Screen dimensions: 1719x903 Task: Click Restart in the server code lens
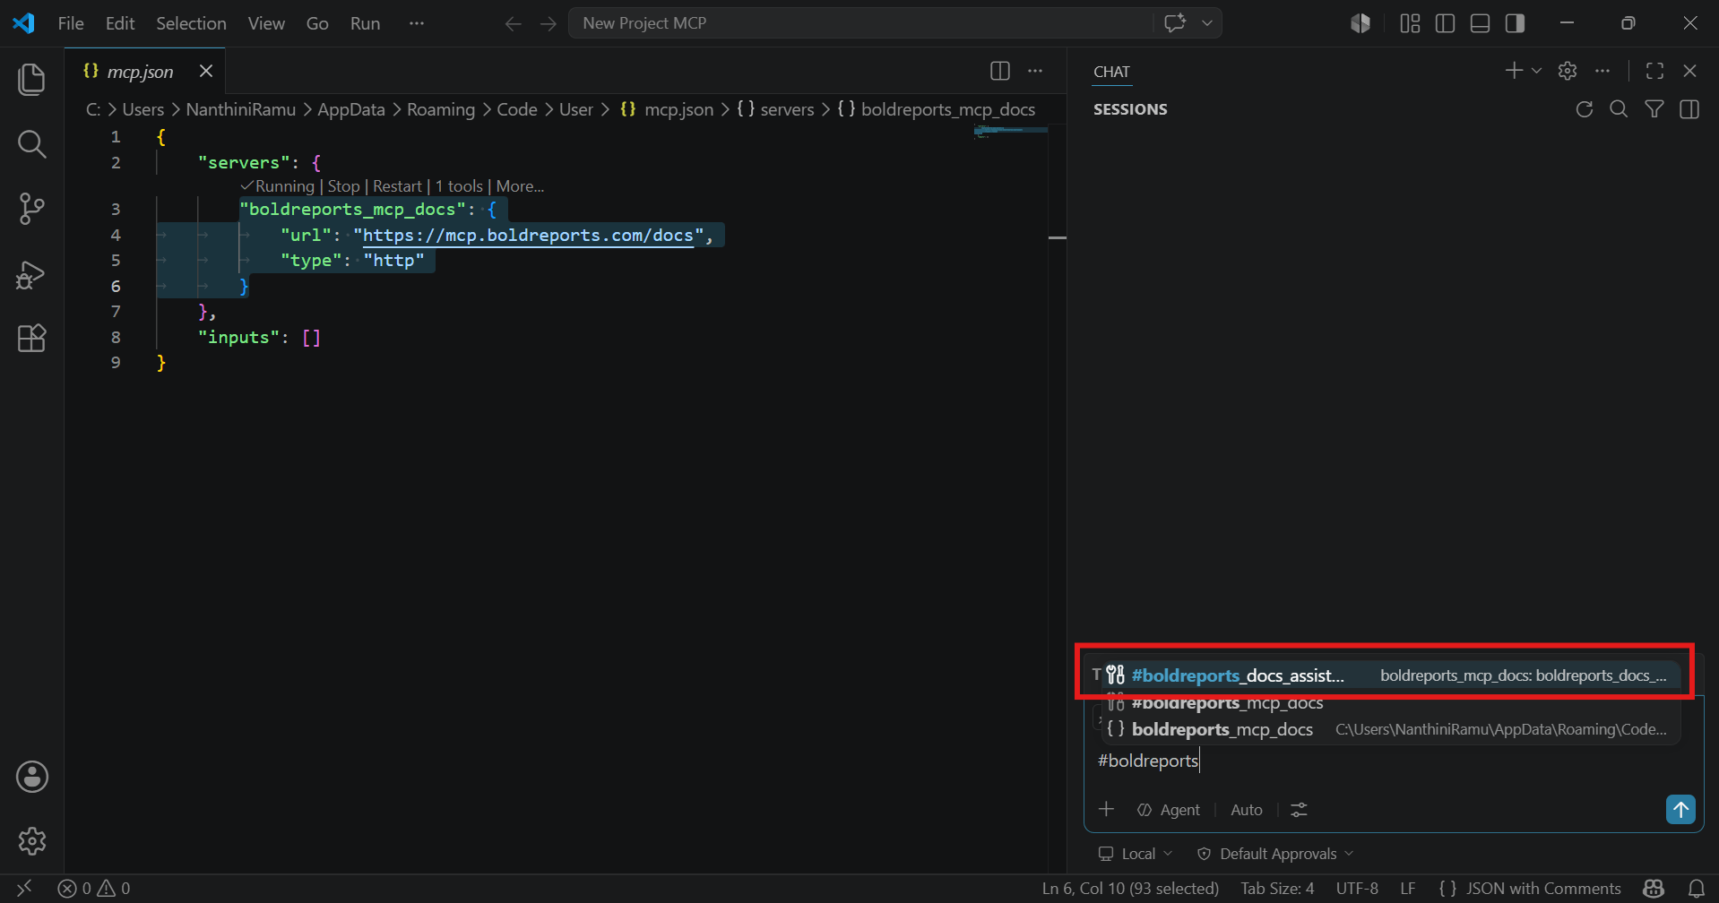coord(397,186)
